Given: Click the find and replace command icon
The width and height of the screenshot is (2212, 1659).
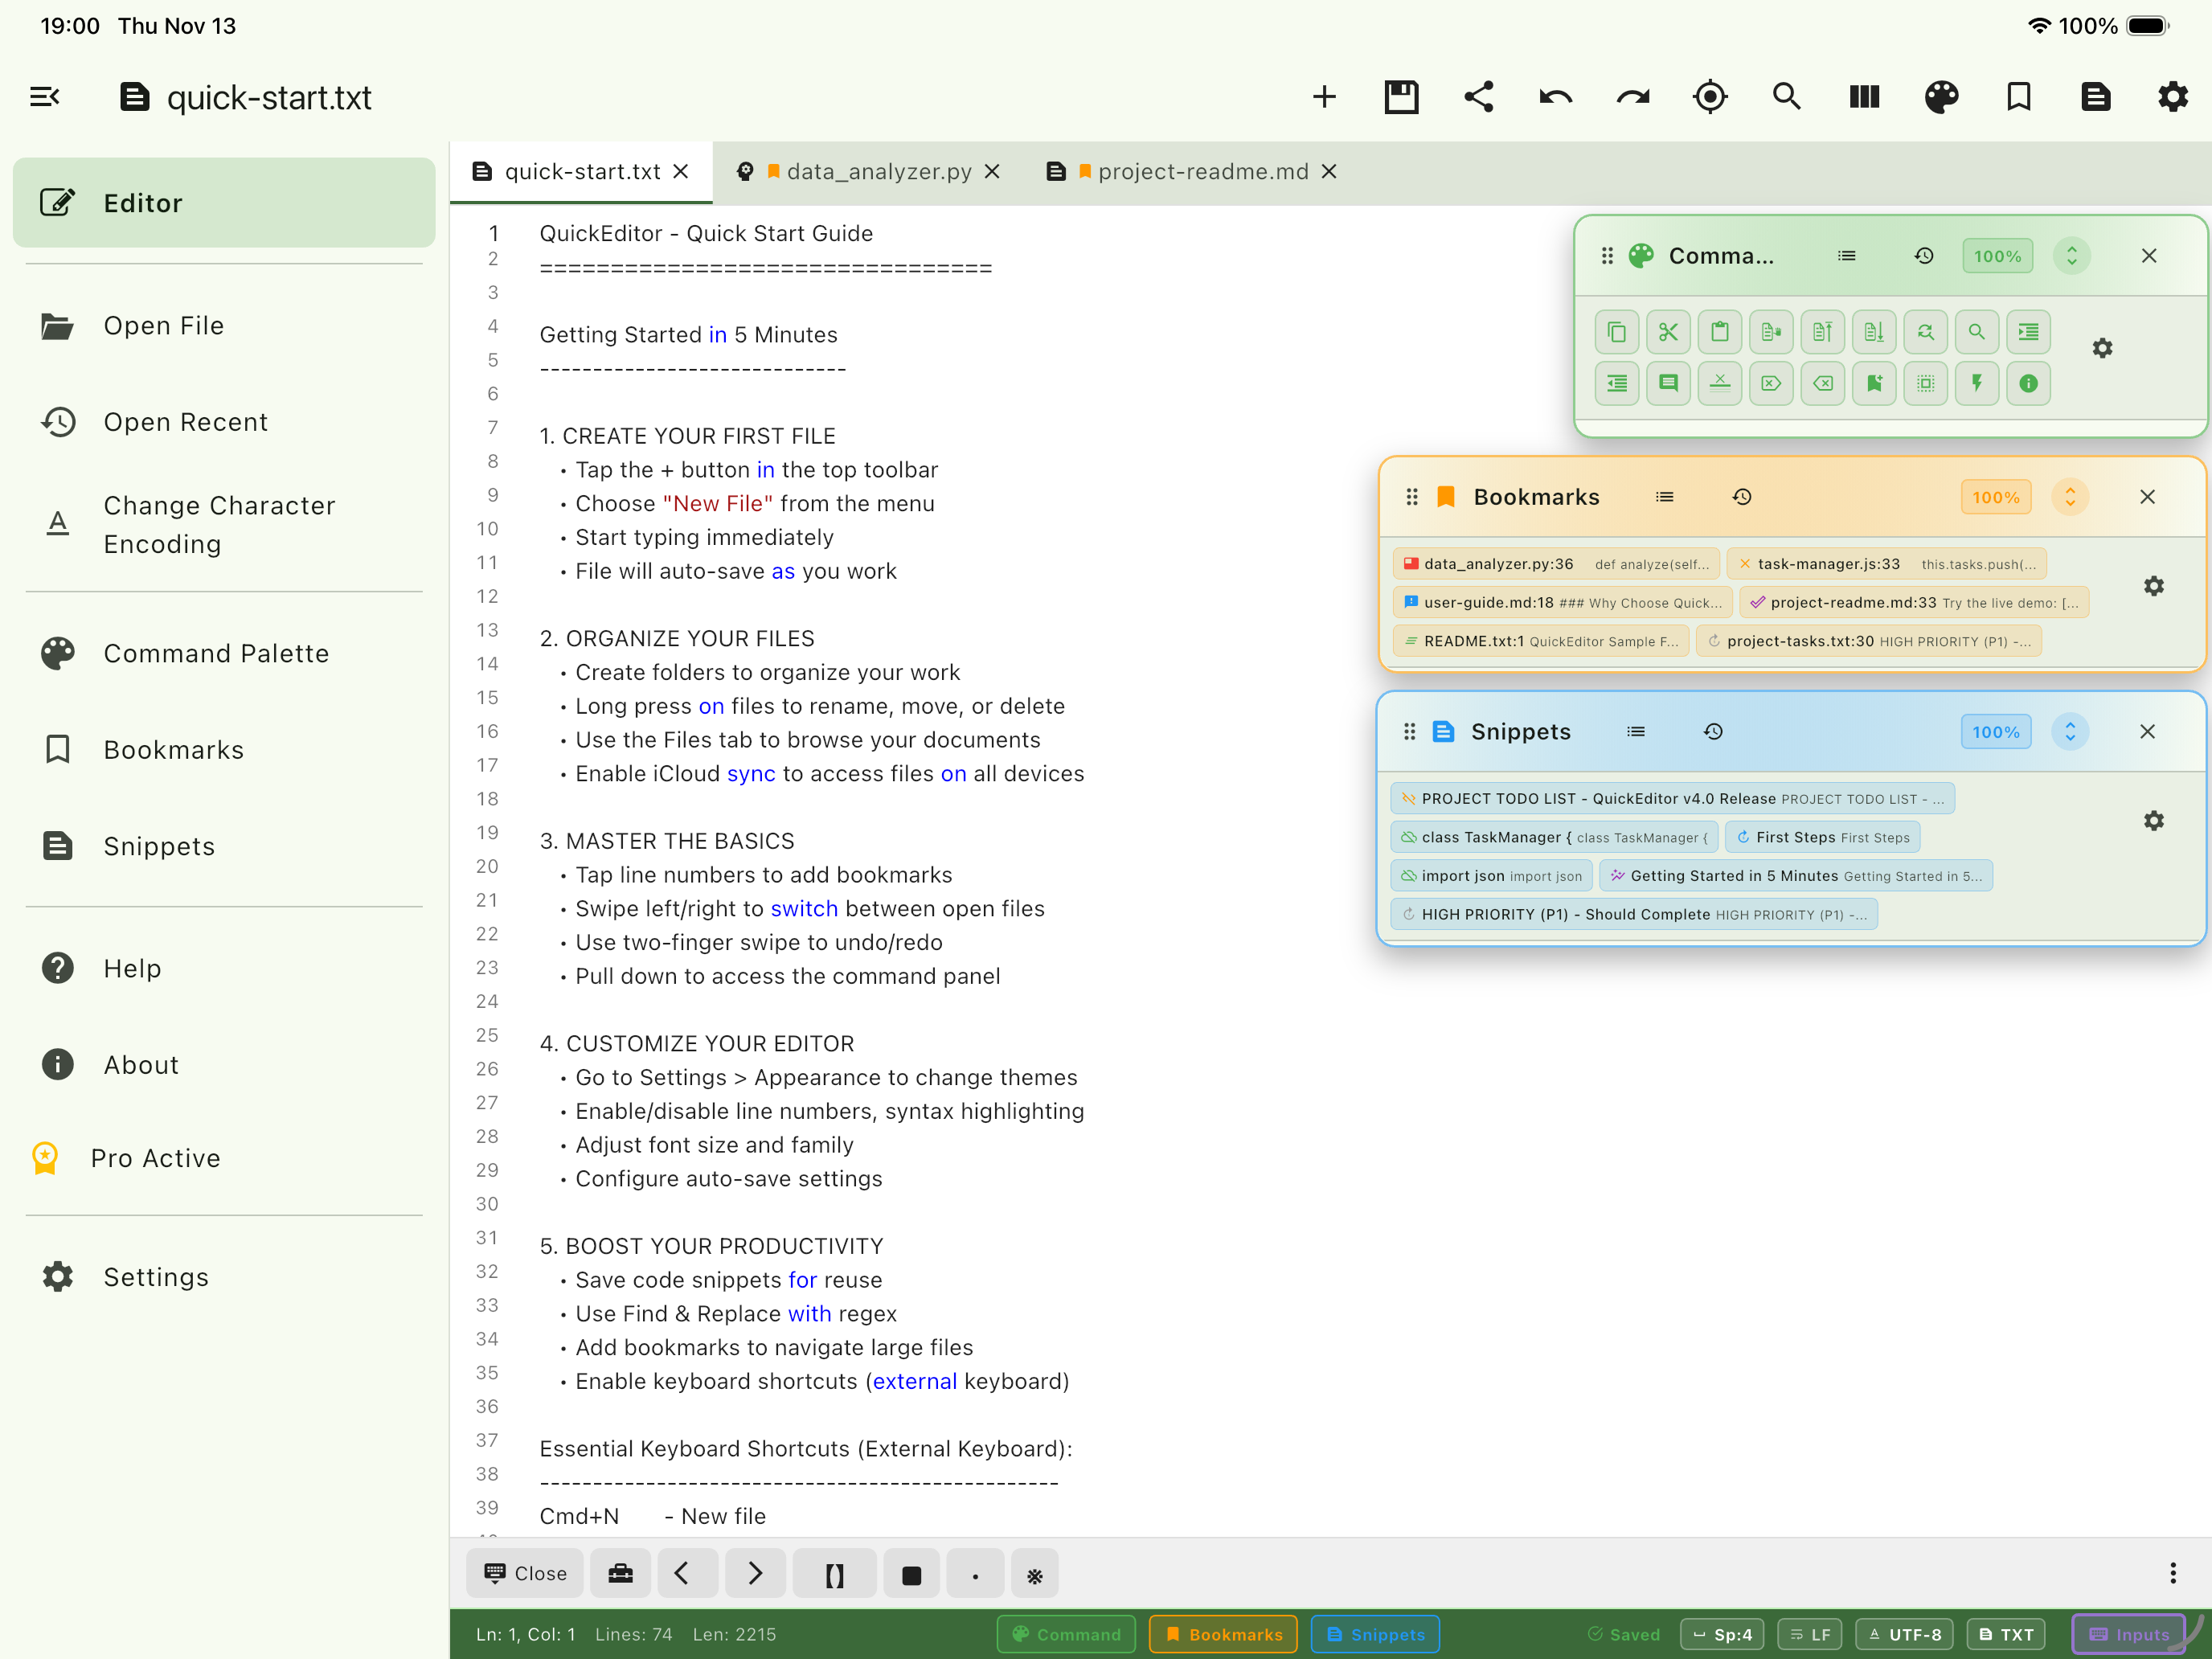Looking at the screenshot, I should pyautogui.click(x=1925, y=332).
